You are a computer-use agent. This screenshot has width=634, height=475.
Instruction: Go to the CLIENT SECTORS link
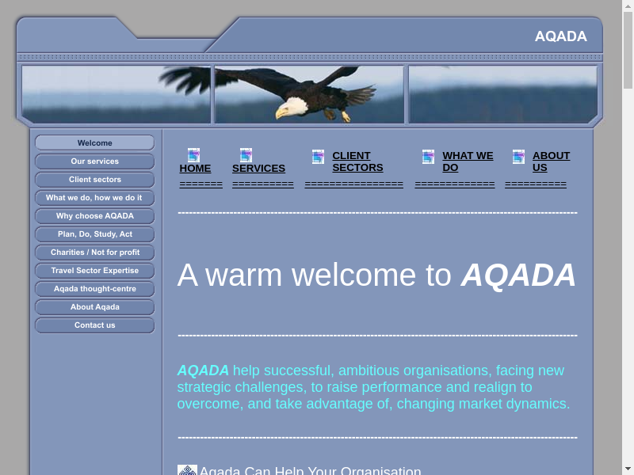357,161
